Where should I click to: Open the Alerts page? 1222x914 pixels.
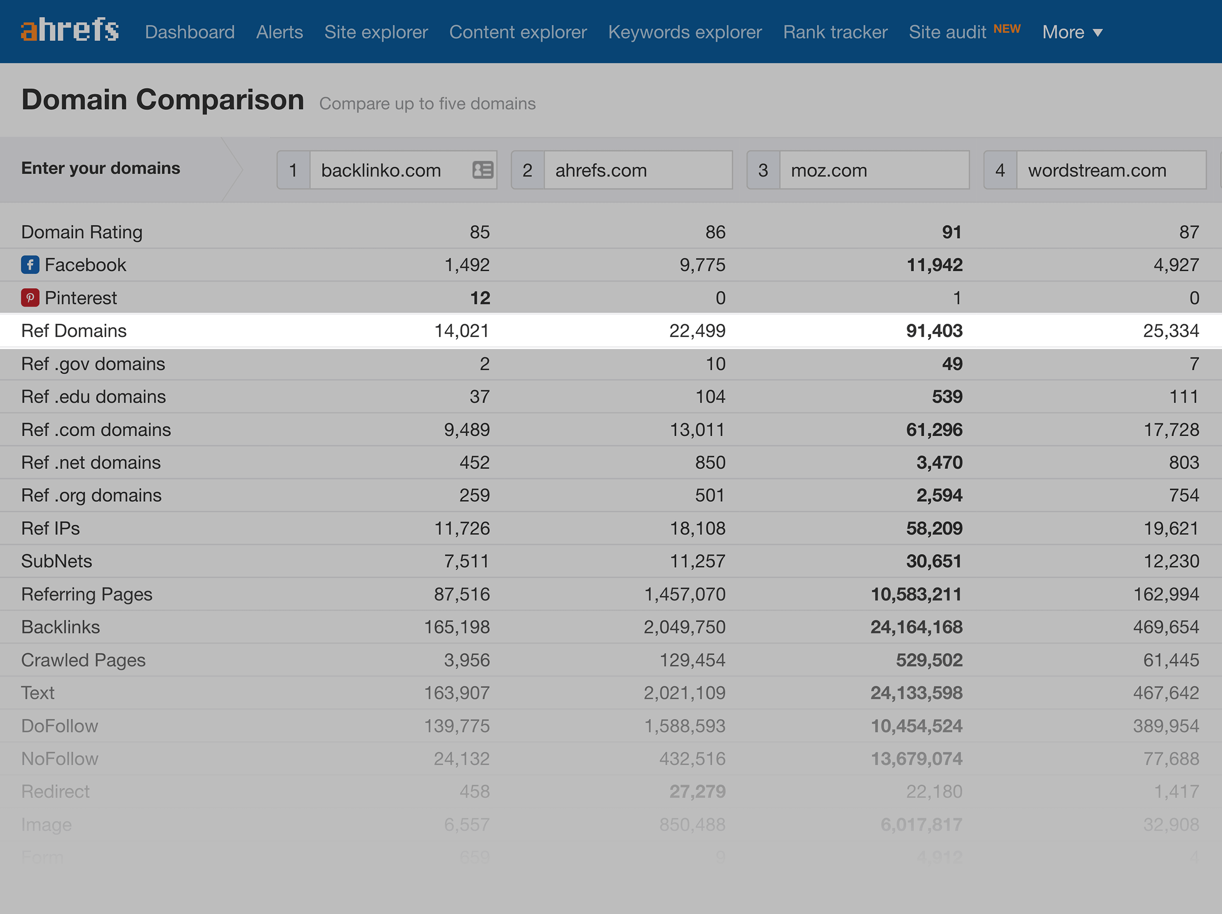click(280, 32)
